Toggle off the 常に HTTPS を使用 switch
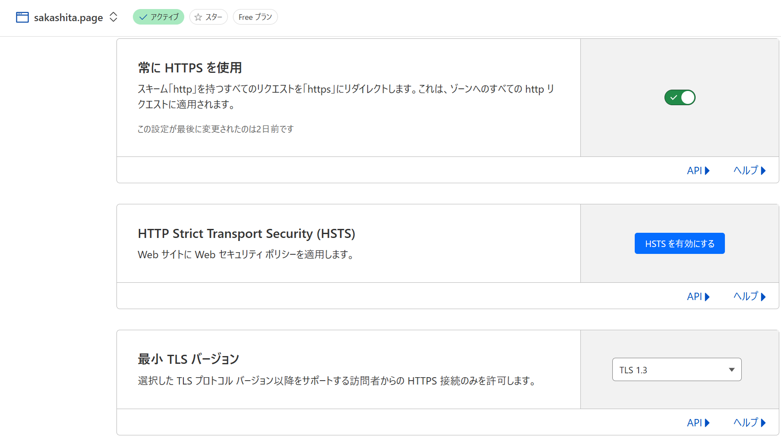Screen dimensions: 781x444 [x=680, y=97]
